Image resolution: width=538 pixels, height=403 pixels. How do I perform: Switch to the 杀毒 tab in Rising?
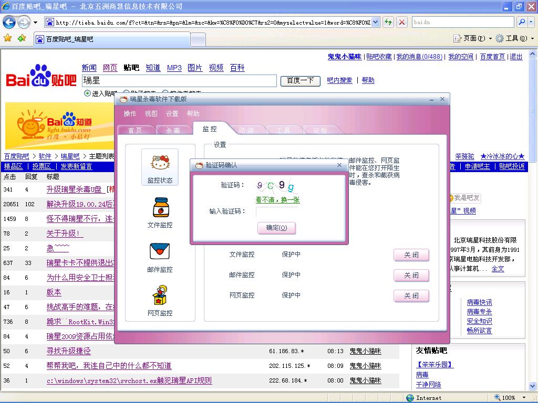[173, 130]
